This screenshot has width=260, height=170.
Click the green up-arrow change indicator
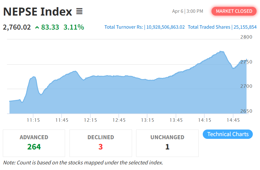37,27
